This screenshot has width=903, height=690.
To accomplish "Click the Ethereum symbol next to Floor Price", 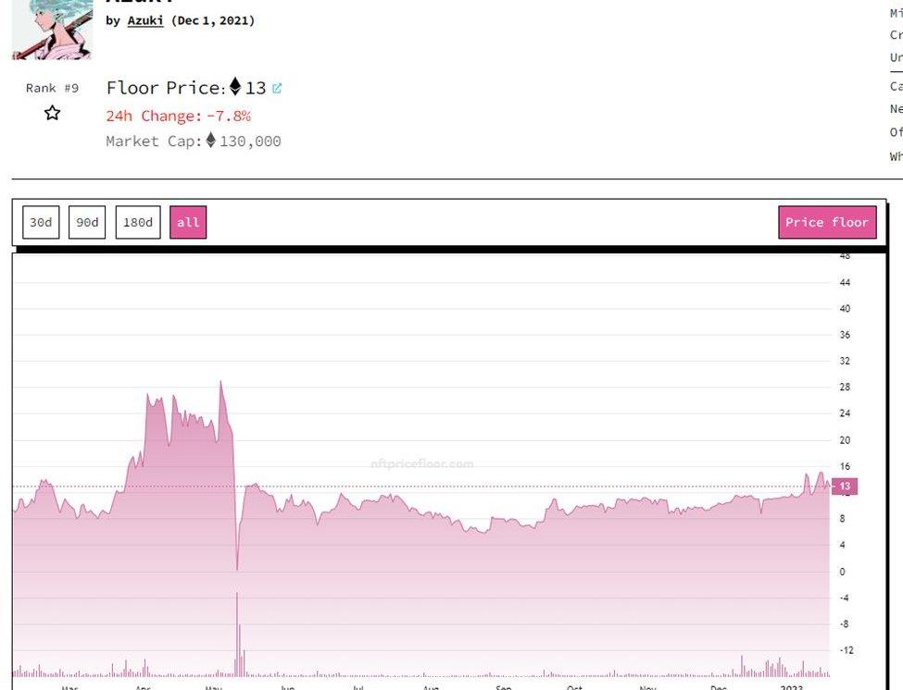I will pos(235,88).
